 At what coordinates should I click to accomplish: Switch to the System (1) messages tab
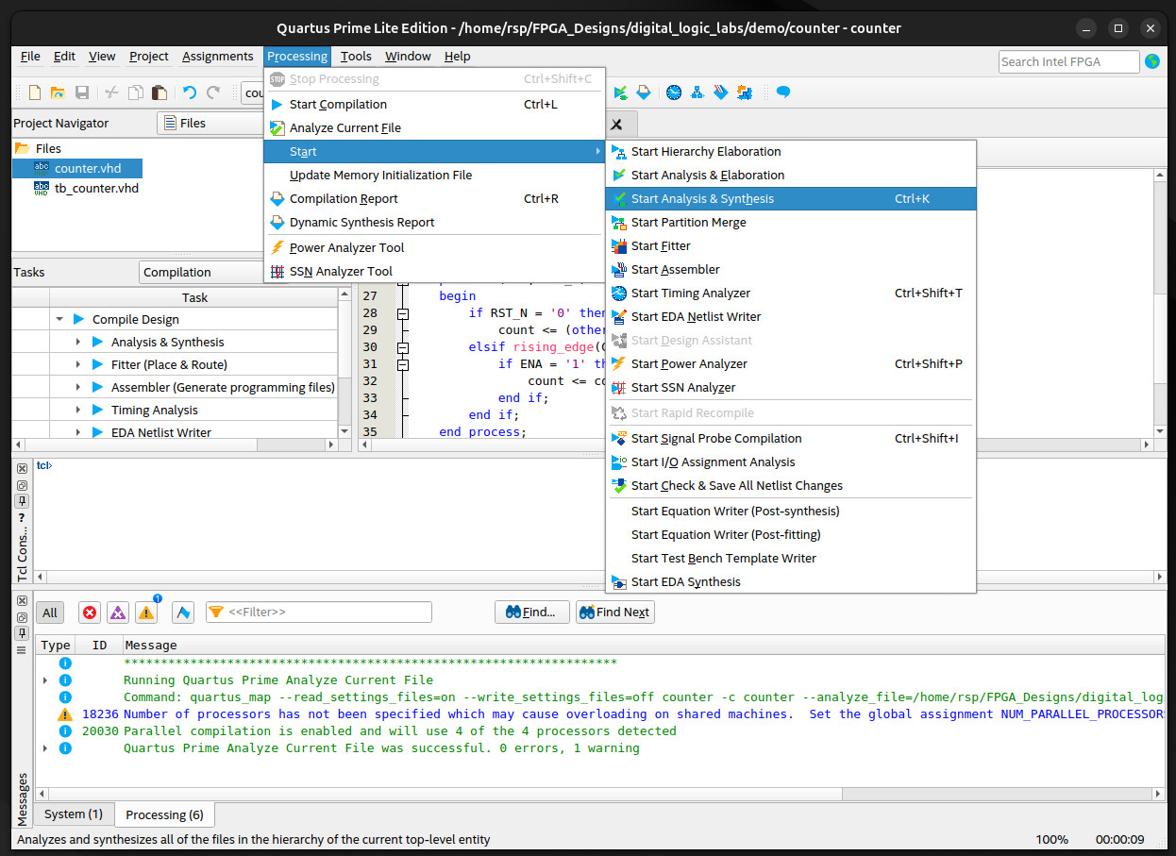click(x=74, y=814)
